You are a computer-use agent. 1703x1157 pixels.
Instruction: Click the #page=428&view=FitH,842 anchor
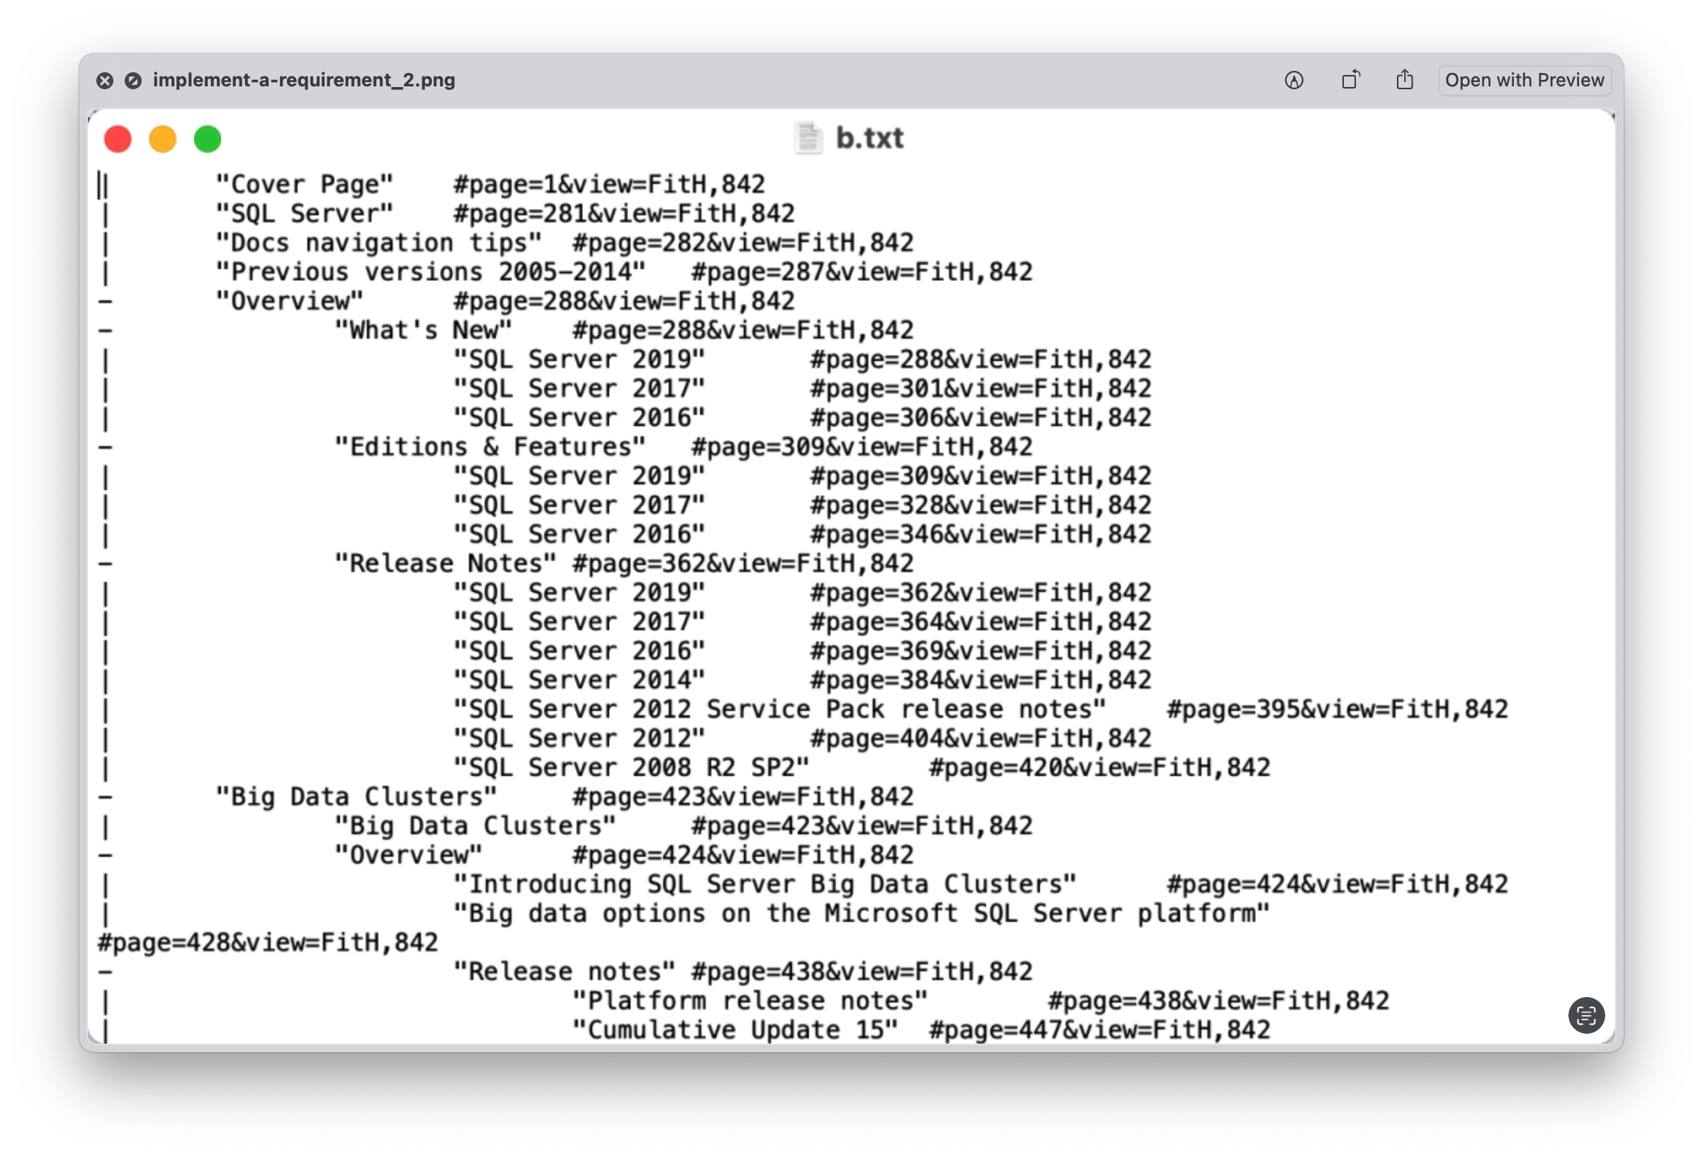point(268,942)
